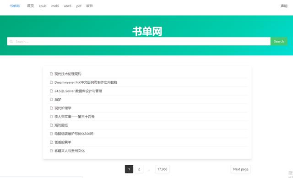The image size is (293, 178).
Task: Open the 李大钊文集 第三十四卷 book link
Action: (74, 117)
